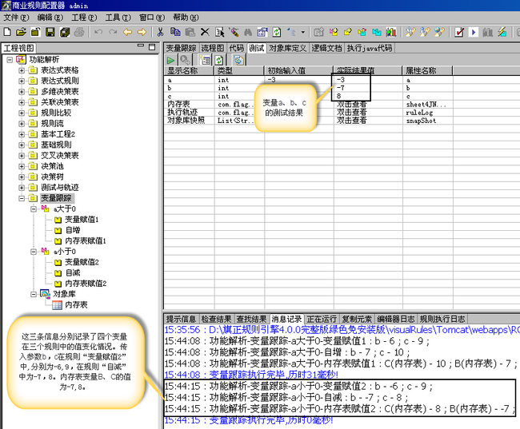This screenshot has height=429, width=520.
Task: Click the red checkmark verify icon
Action: (x=459, y=32)
